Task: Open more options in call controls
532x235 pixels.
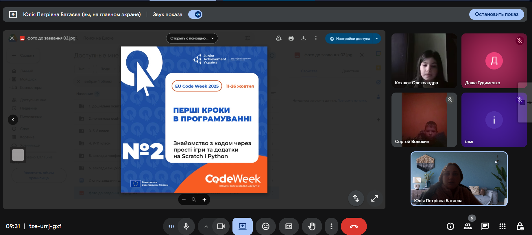Action: pos(331,226)
